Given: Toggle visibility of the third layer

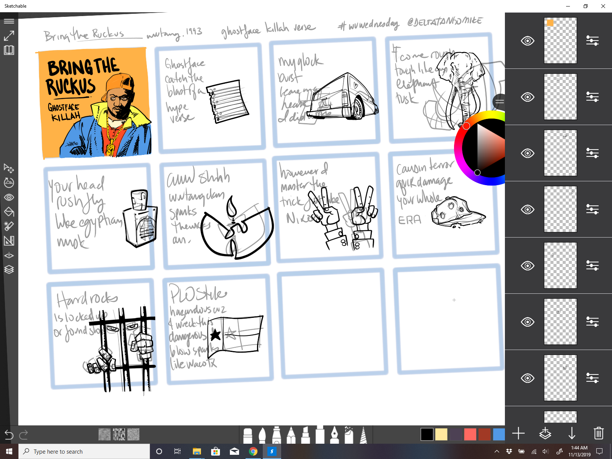Looking at the screenshot, I should pos(527,153).
